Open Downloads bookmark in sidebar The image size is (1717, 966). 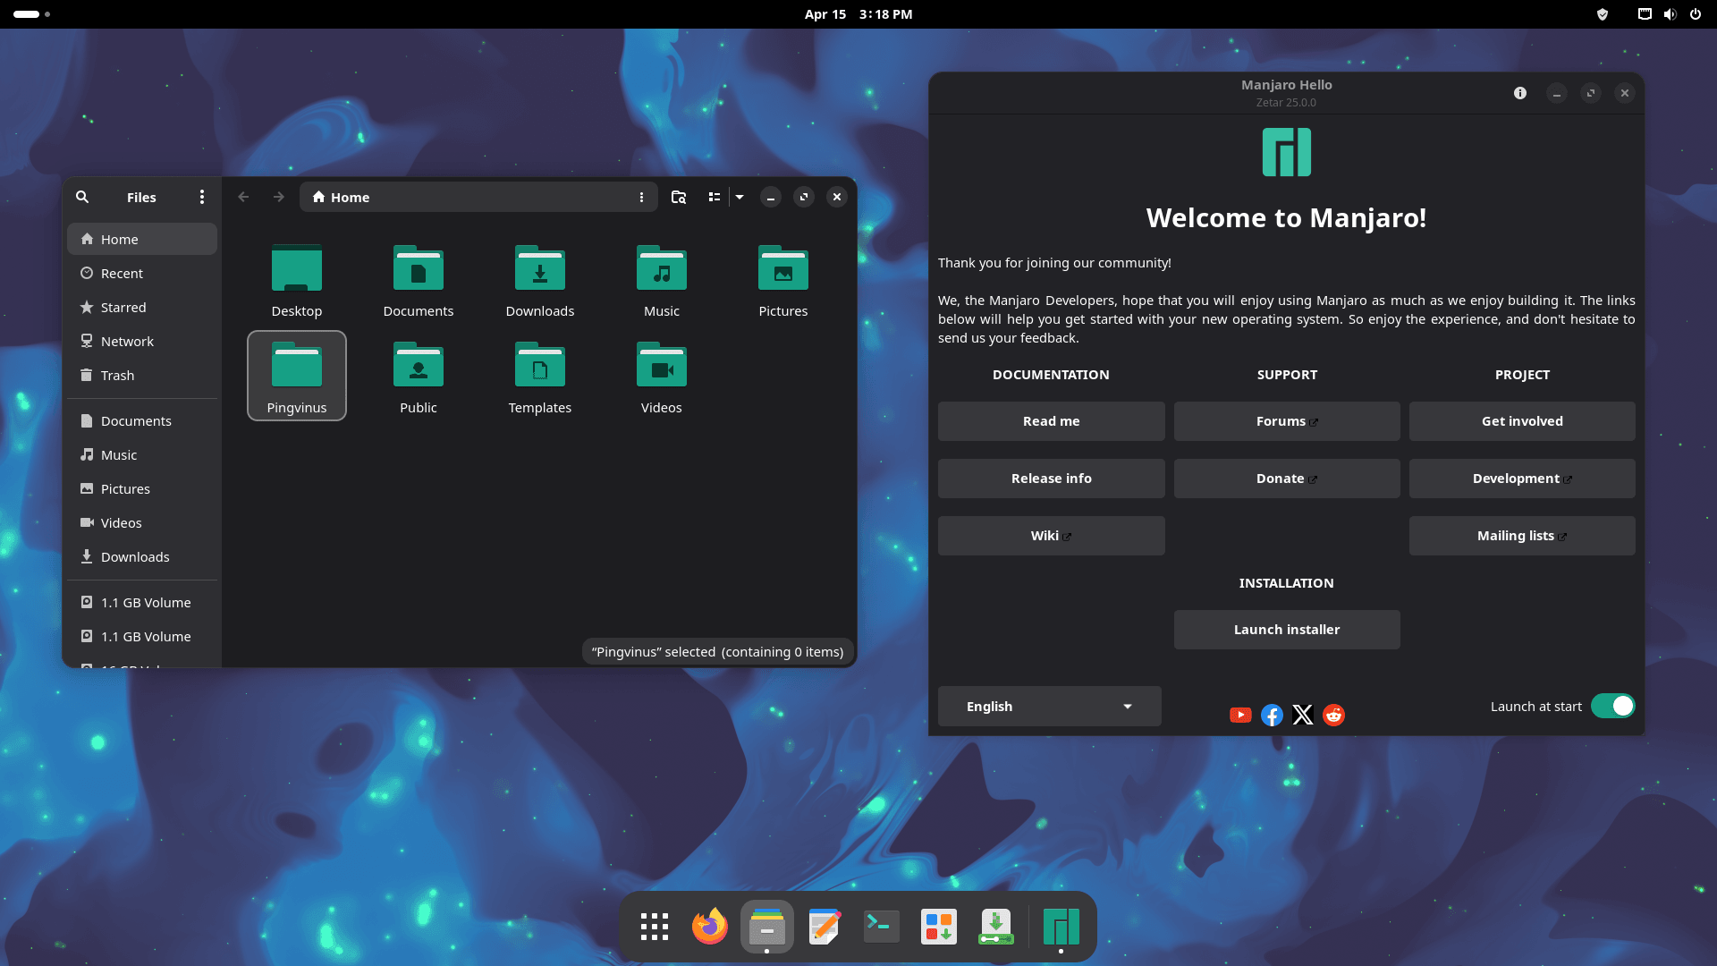coord(142,556)
